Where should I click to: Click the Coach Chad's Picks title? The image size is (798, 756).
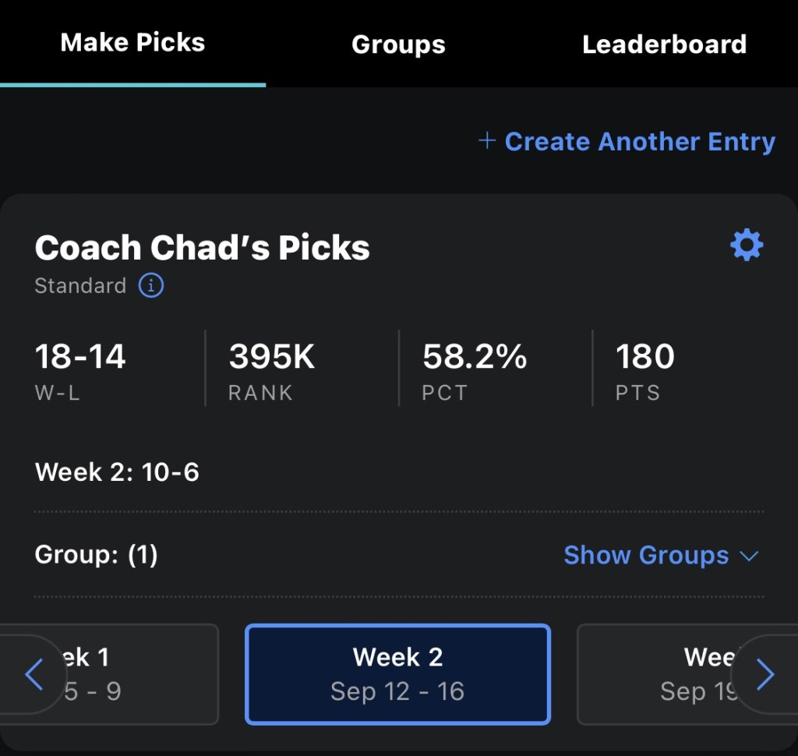[202, 248]
